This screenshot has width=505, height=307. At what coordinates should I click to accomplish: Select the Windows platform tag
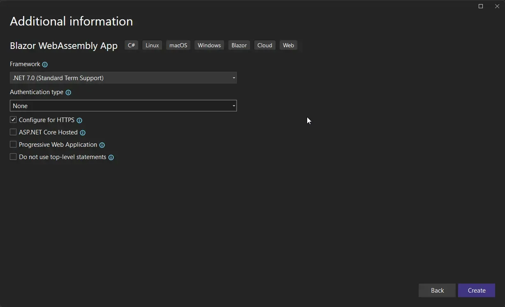[x=209, y=45]
